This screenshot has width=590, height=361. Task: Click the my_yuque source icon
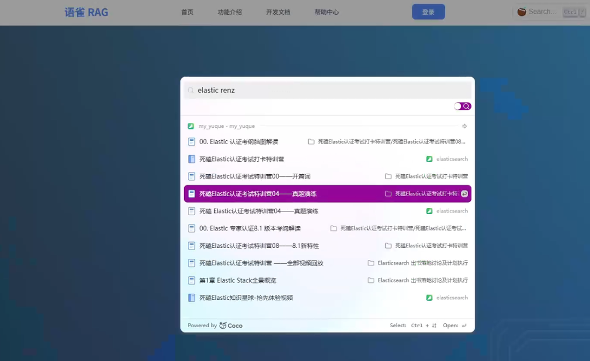point(191,126)
